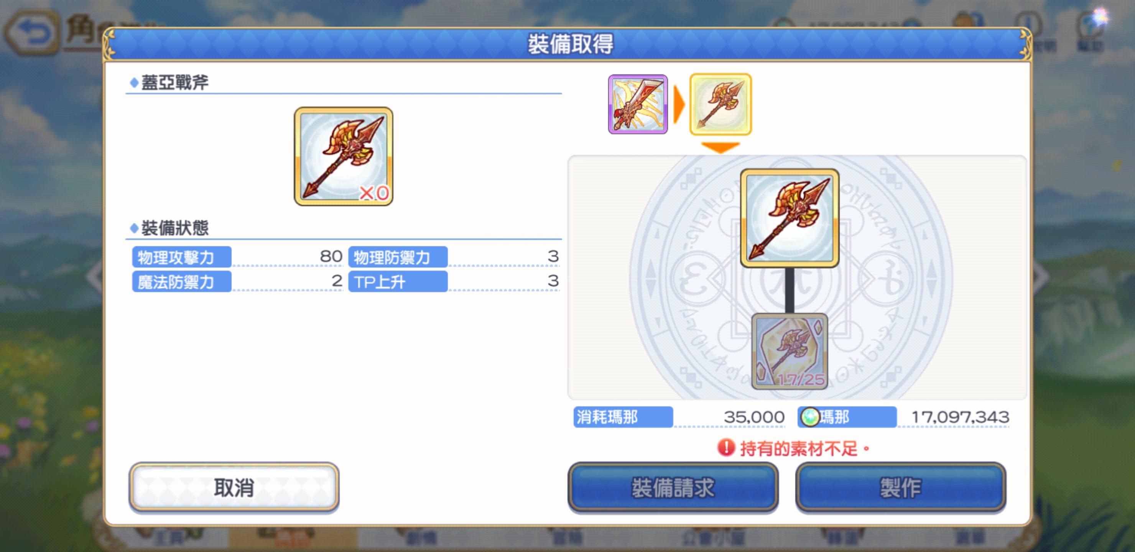Select the TP上升 stat label
The width and height of the screenshot is (1135, 552).
click(x=398, y=281)
